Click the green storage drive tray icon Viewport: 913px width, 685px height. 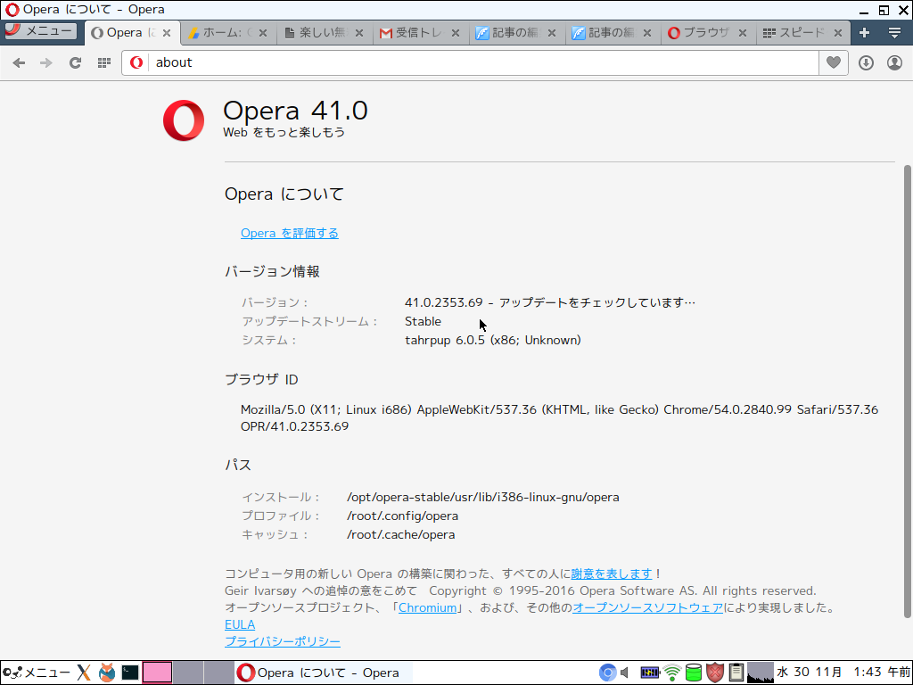[694, 673]
